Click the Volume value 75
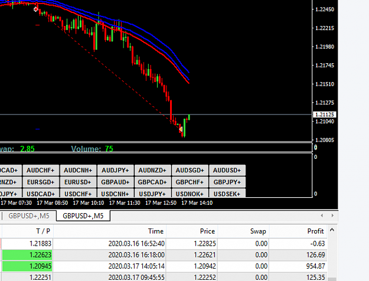This screenshot has height=281, width=369. click(109, 149)
